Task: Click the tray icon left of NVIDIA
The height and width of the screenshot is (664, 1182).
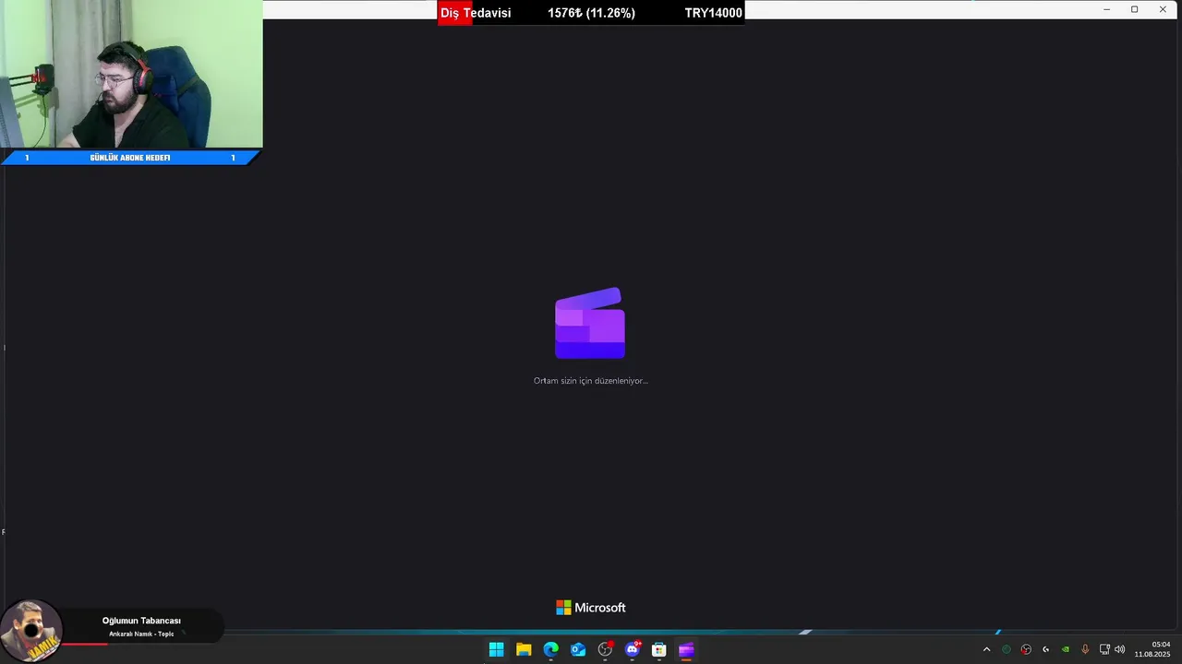Action: click(x=1045, y=649)
